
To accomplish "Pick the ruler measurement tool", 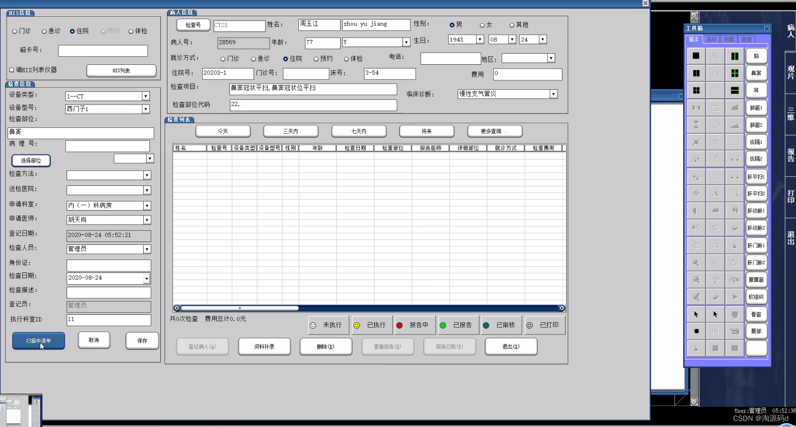I will 716,262.
